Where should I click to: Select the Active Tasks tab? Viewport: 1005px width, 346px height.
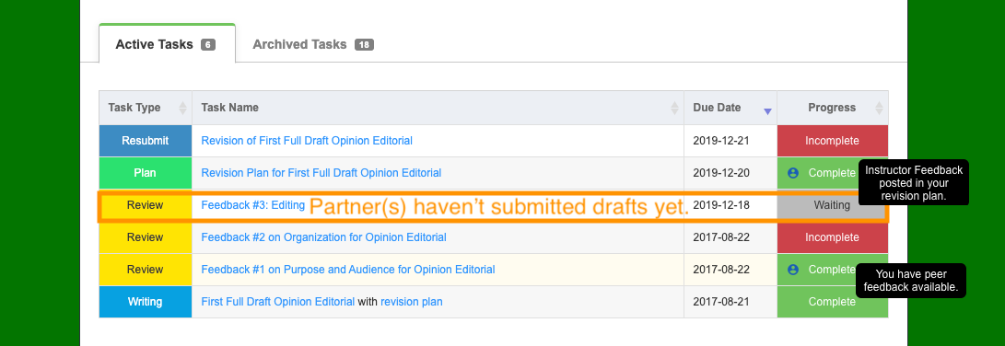(x=168, y=44)
